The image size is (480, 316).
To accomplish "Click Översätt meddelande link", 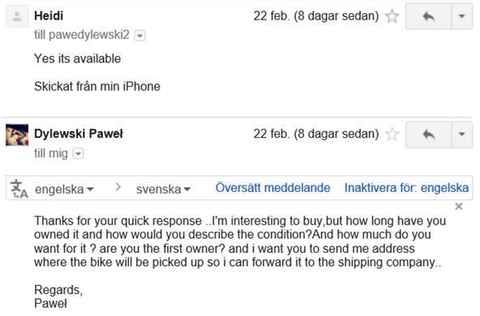I will click(272, 188).
